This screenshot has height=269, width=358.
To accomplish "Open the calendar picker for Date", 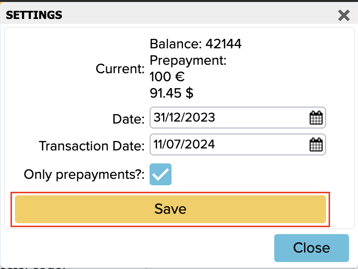I will pos(316,118).
